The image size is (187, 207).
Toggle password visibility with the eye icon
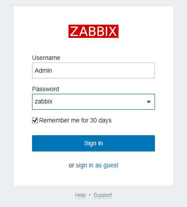point(149,102)
